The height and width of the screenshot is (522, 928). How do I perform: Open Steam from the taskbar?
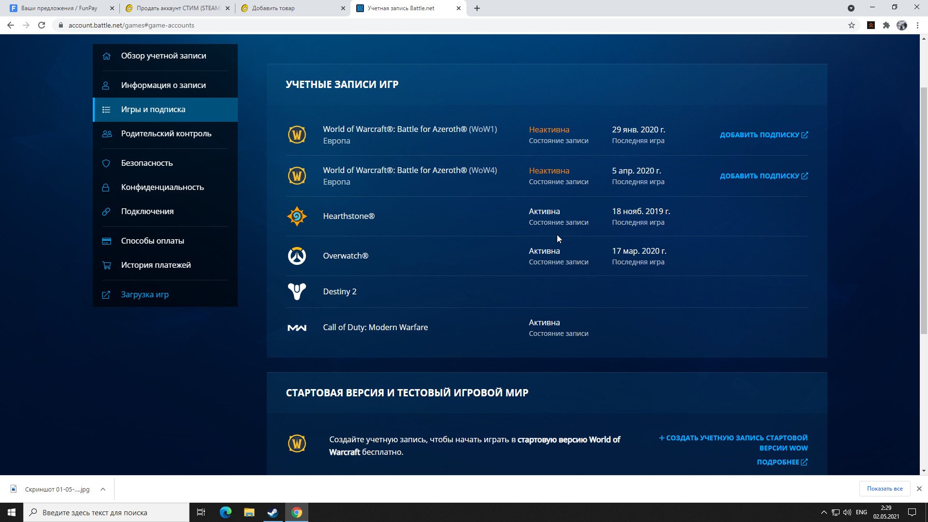point(273,512)
